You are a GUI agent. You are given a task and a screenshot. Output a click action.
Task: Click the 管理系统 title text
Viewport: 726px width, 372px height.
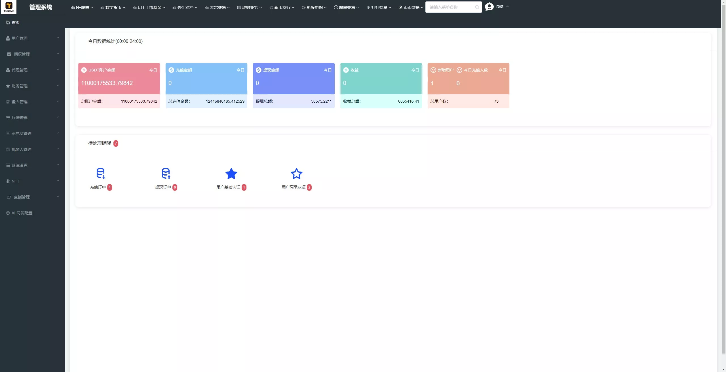point(41,7)
